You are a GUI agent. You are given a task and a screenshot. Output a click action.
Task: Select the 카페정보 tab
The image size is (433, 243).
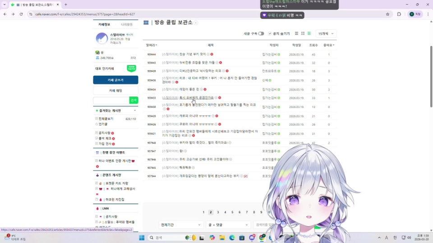tap(104, 24)
